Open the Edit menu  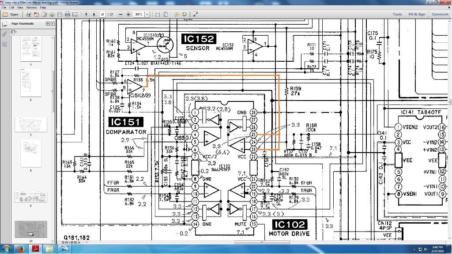pos(11,7)
